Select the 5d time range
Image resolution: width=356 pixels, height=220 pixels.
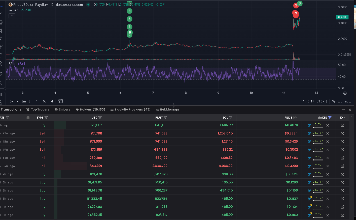click(x=45, y=101)
